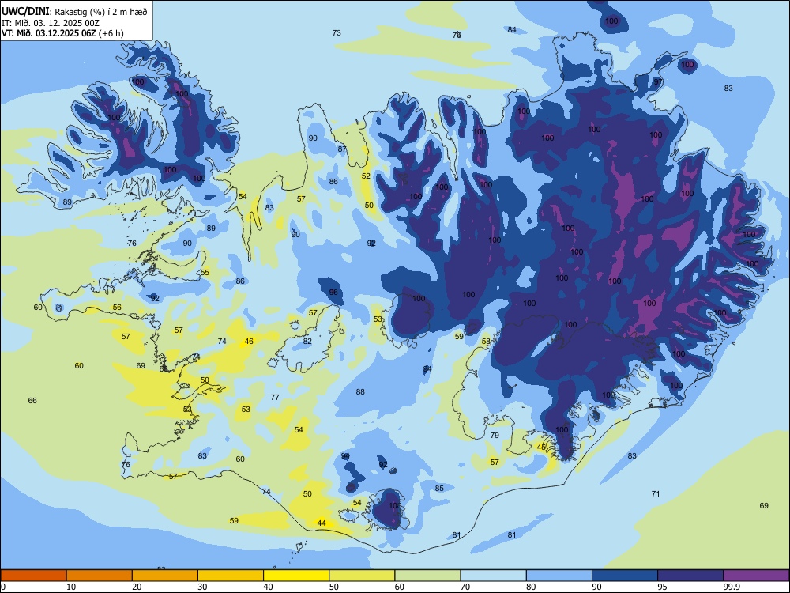Click the amber 20–30 legend swatch

pyautogui.click(x=165, y=576)
